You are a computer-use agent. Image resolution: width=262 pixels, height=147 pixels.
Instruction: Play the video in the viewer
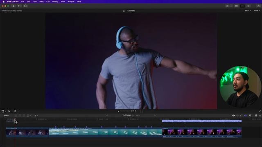118,111
